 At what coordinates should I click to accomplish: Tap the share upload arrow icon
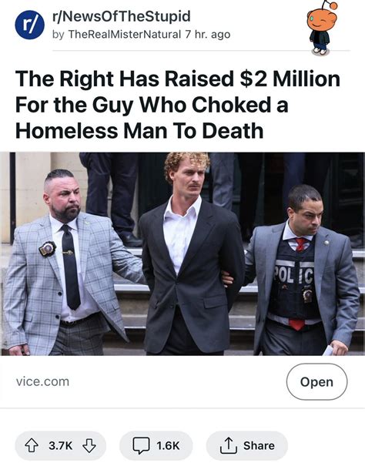pyautogui.click(x=229, y=445)
